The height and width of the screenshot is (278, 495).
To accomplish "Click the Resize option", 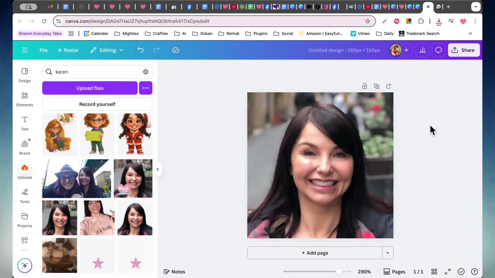I will tap(68, 50).
